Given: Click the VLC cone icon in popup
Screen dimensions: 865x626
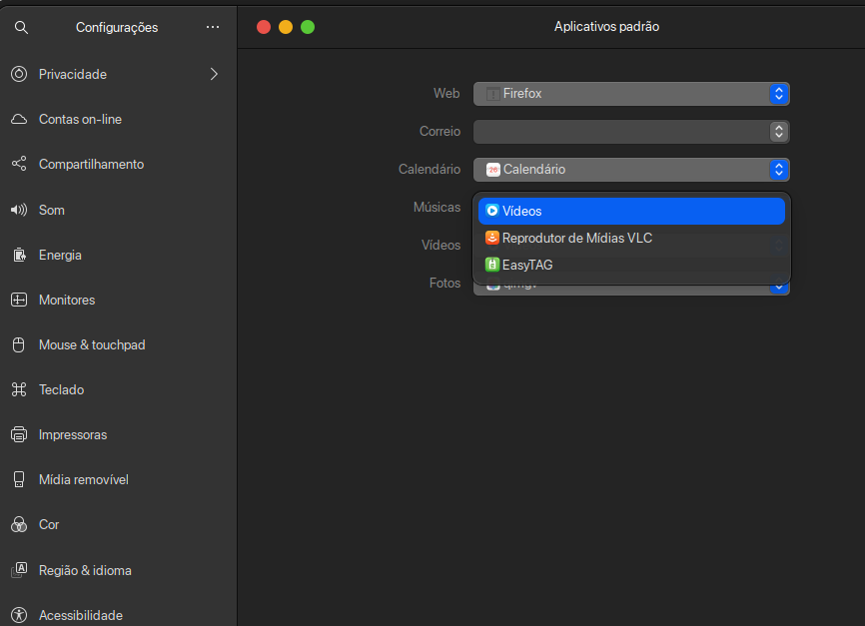Looking at the screenshot, I should click(x=492, y=238).
